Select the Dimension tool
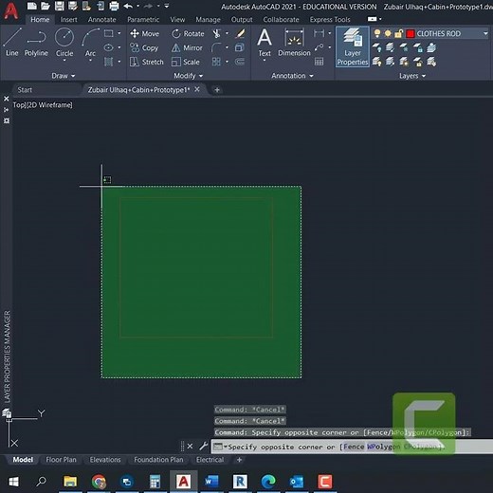The image size is (493, 493). 294,42
